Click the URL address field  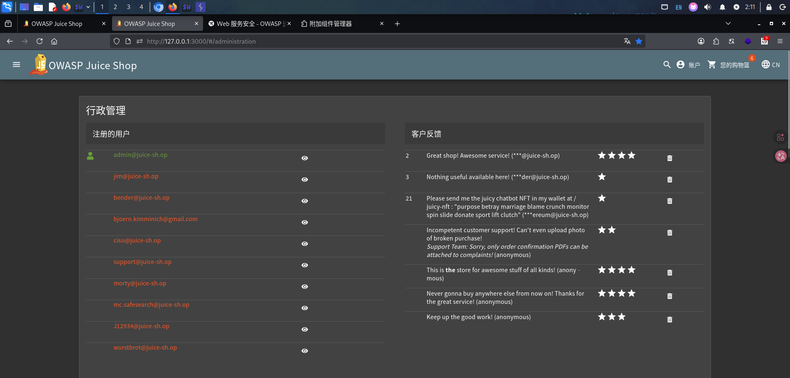click(377, 41)
